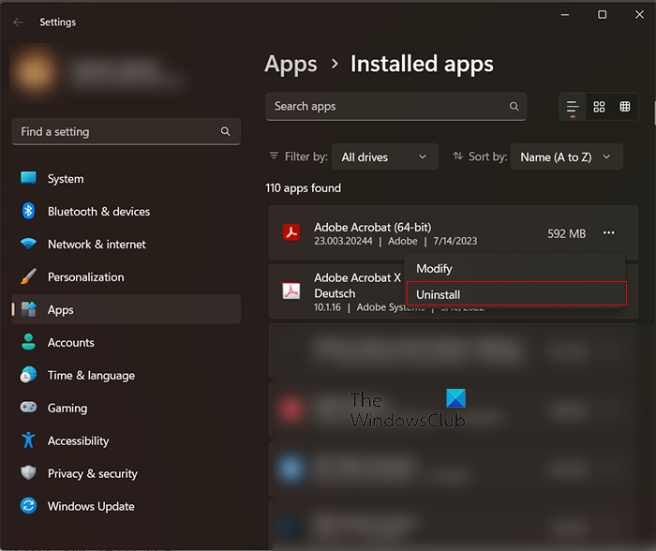The image size is (656, 551).
Task: Switch to grid view layout icon
Action: click(600, 107)
